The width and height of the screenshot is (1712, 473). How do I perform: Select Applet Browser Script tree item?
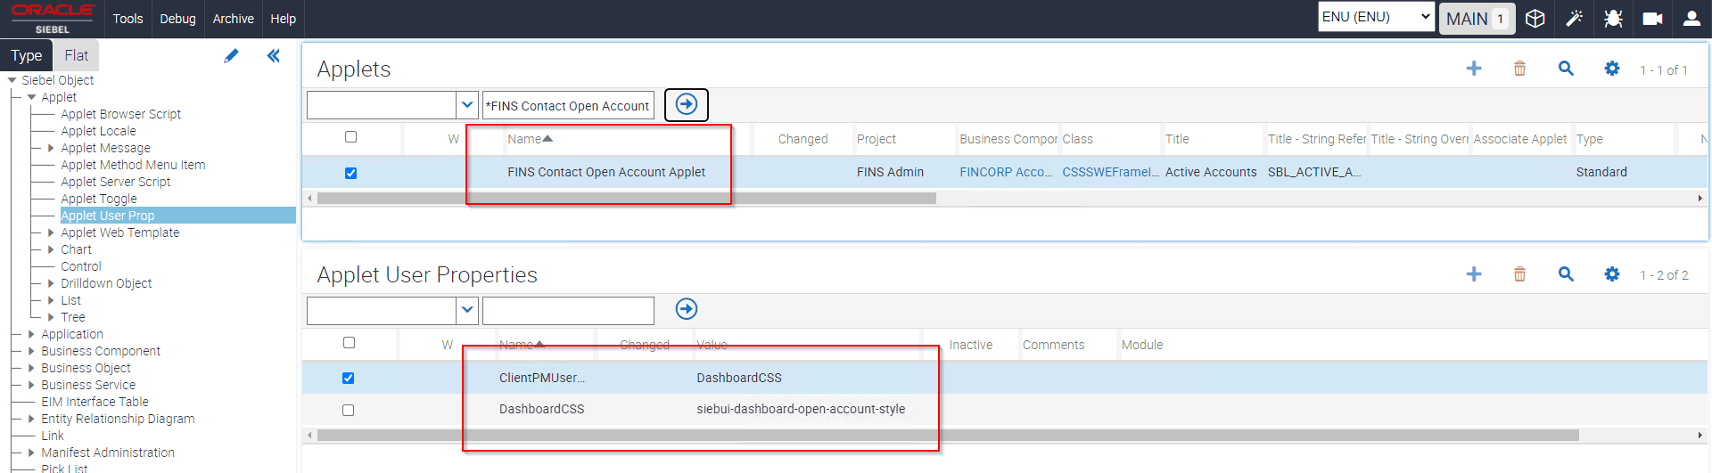[x=120, y=114]
